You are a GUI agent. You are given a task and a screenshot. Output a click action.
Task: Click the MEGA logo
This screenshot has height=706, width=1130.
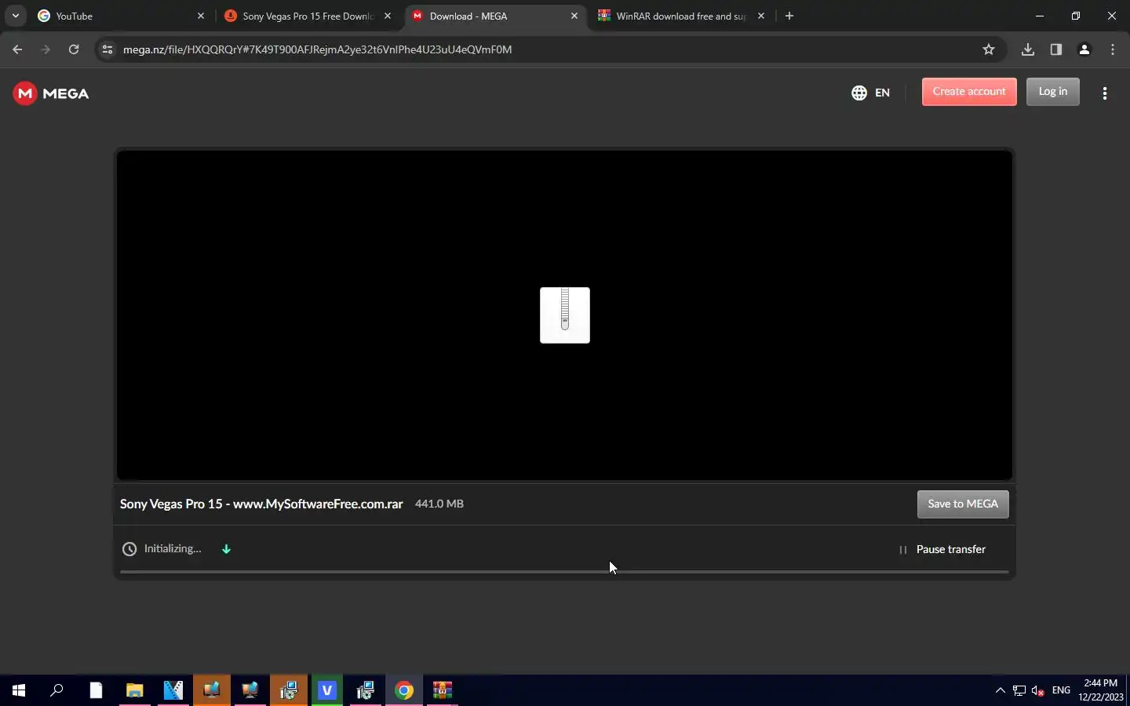tap(51, 93)
